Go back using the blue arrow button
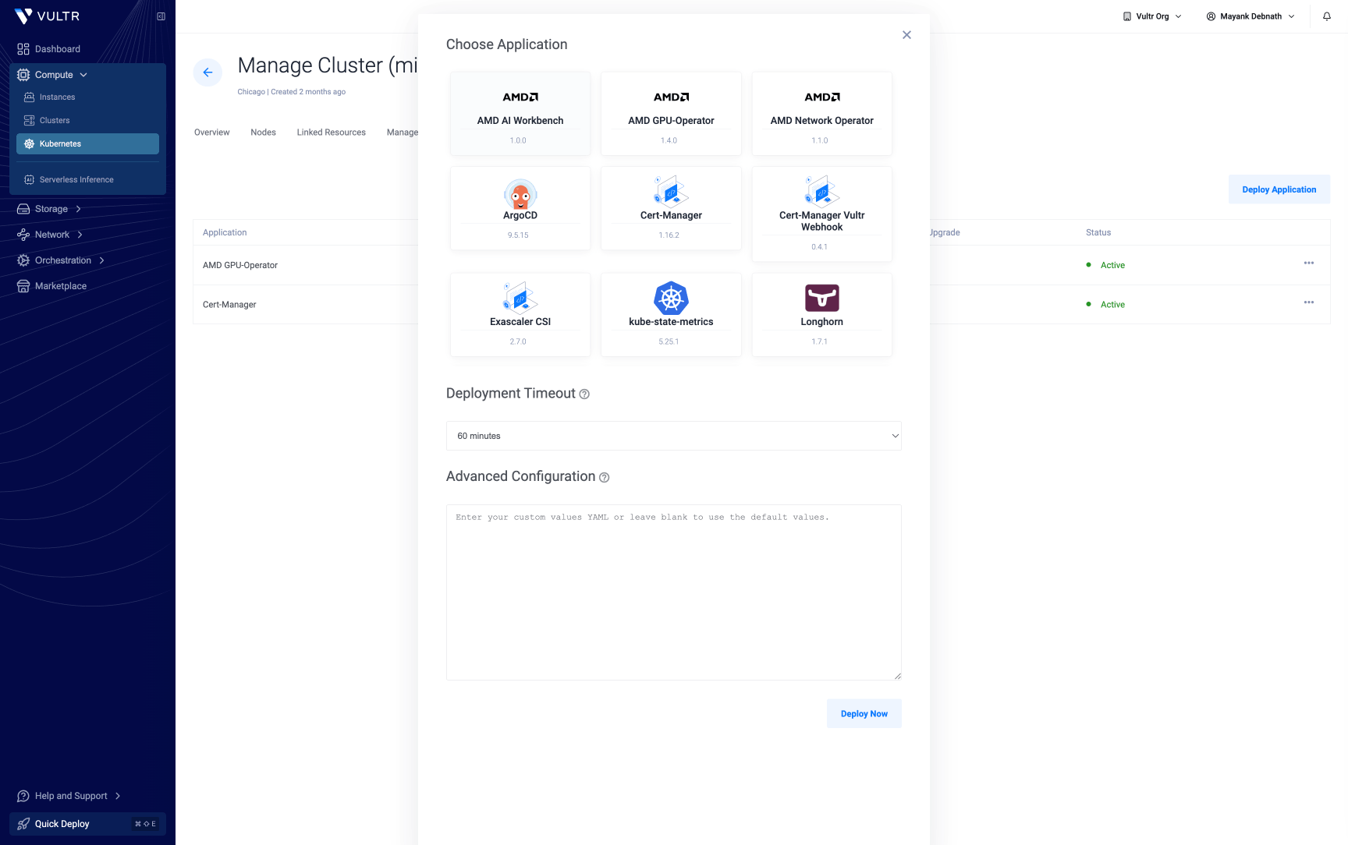Image resolution: width=1348 pixels, height=845 pixels. [x=208, y=72]
